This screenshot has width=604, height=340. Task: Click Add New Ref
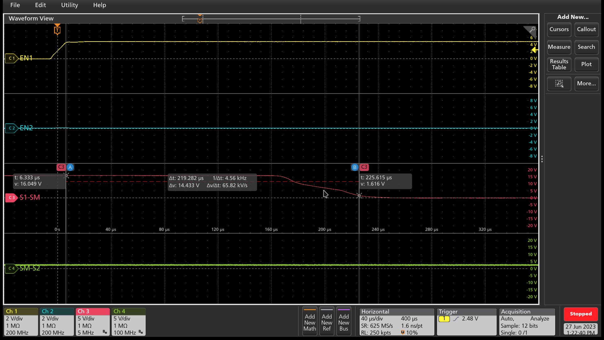[327, 321]
